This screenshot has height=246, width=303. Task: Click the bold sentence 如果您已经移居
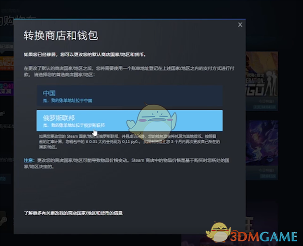pyautogui.click(x=85, y=55)
